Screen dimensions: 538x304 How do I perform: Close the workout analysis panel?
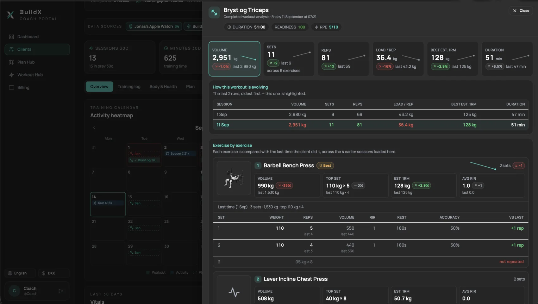(x=521, y=11)
